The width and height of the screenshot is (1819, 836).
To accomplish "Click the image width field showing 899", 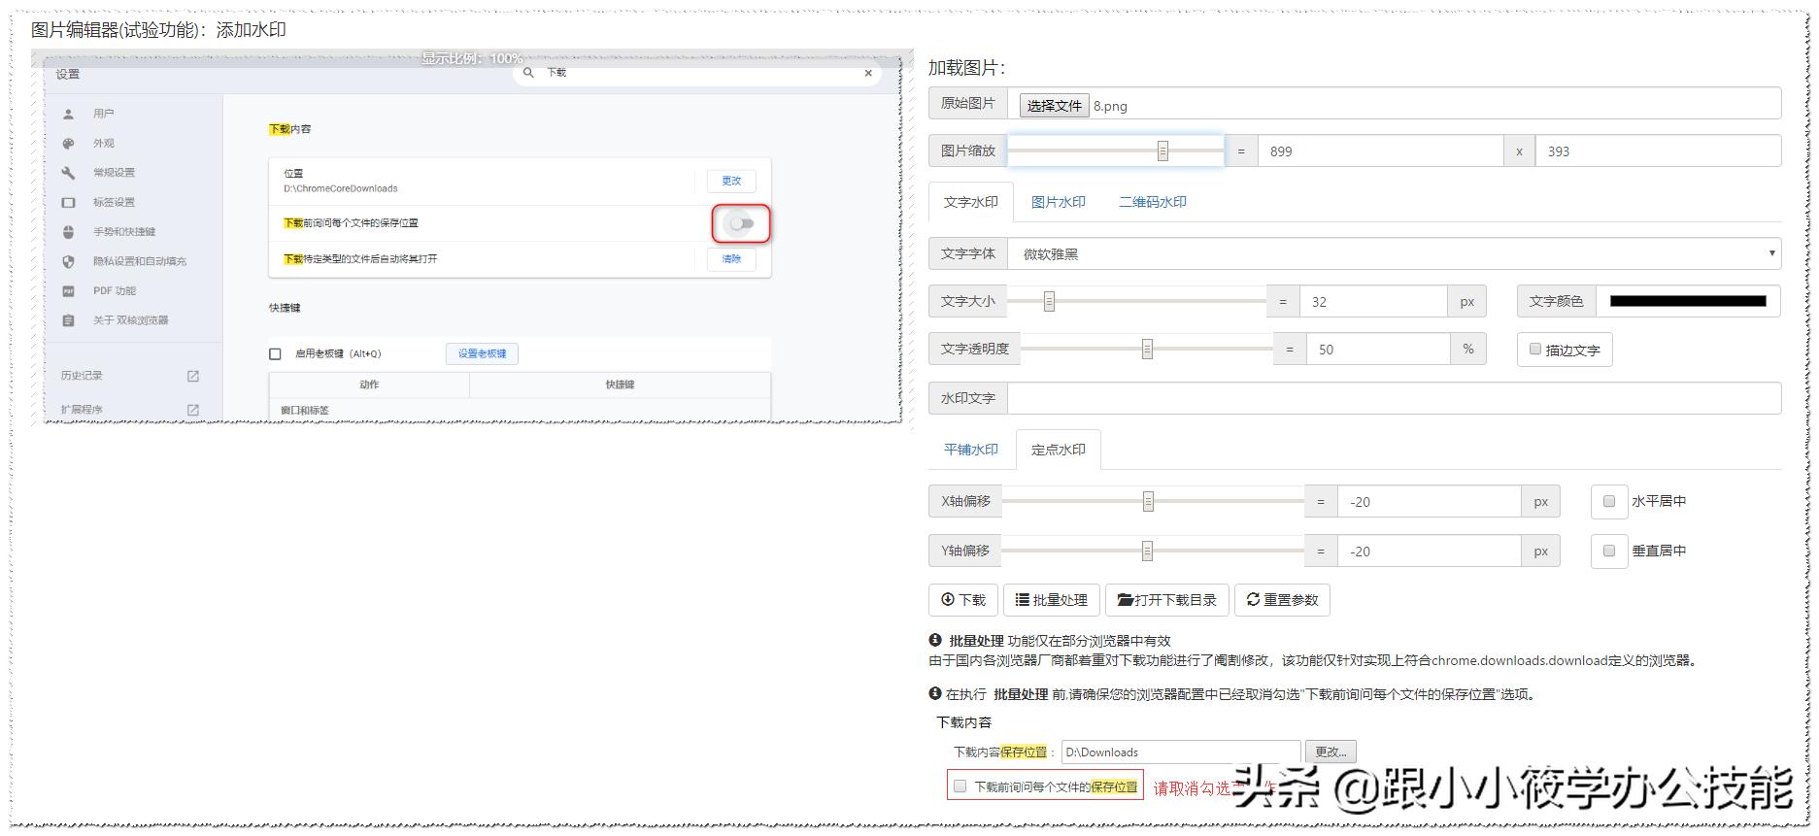I will [x=1380, y=151].
